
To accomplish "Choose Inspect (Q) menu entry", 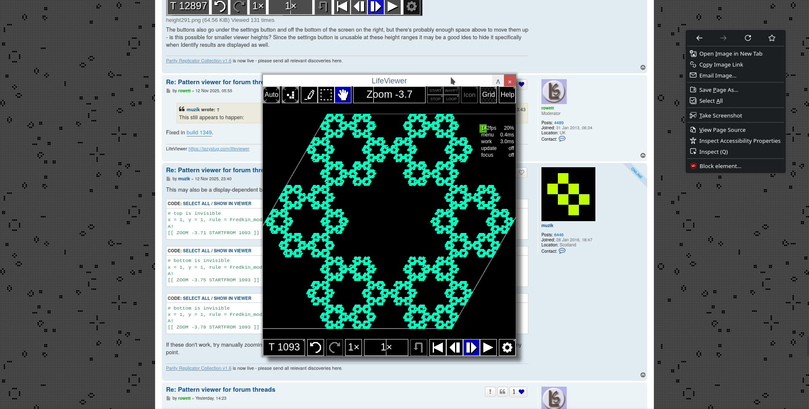I will coord(736,152).
